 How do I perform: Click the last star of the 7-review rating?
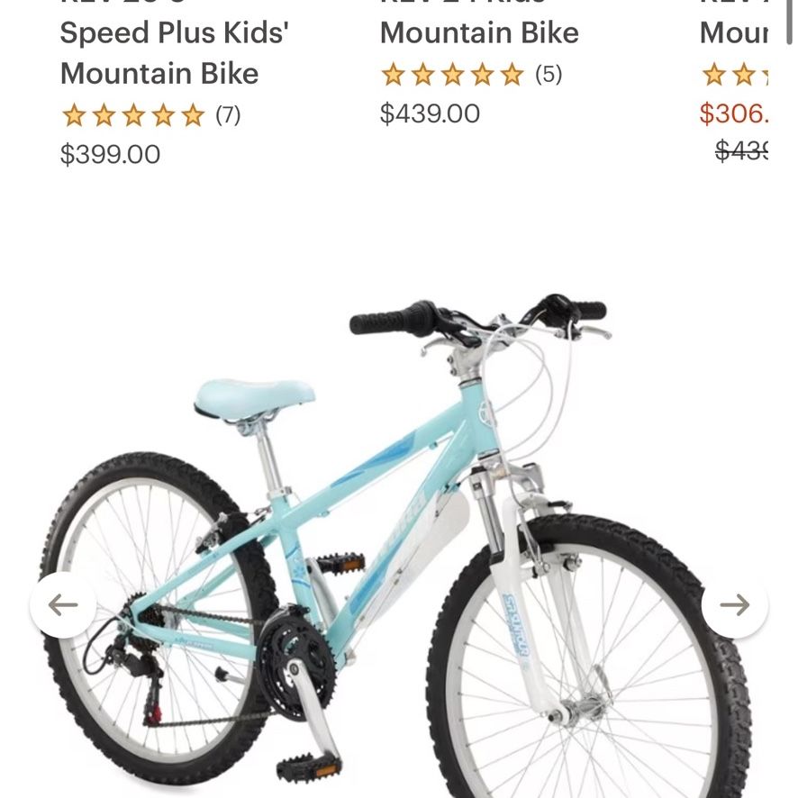tap(193, 115)
